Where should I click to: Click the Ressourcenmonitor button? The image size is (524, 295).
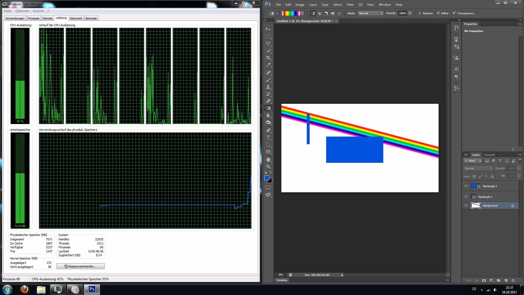point(81,266)
